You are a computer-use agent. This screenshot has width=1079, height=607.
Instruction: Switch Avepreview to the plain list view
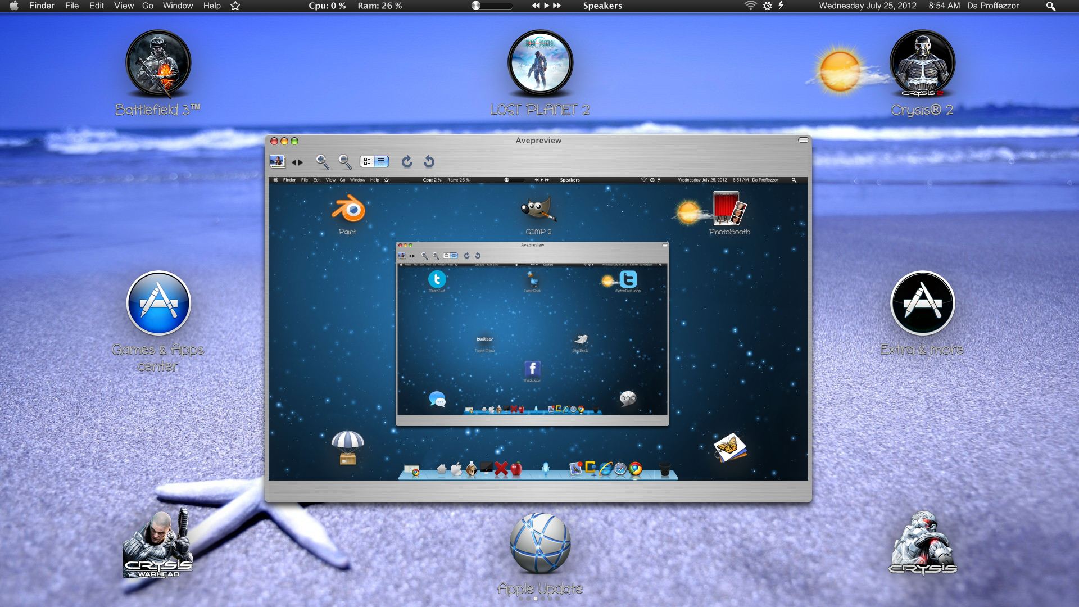click(382, 162)
